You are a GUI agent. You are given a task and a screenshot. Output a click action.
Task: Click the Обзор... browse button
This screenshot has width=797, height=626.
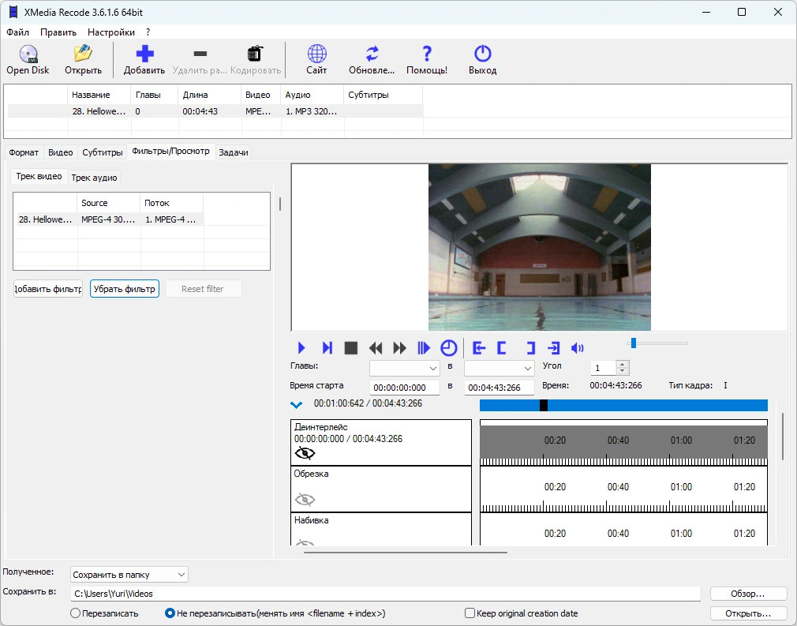pyautogui.click(x=747, y=594)
